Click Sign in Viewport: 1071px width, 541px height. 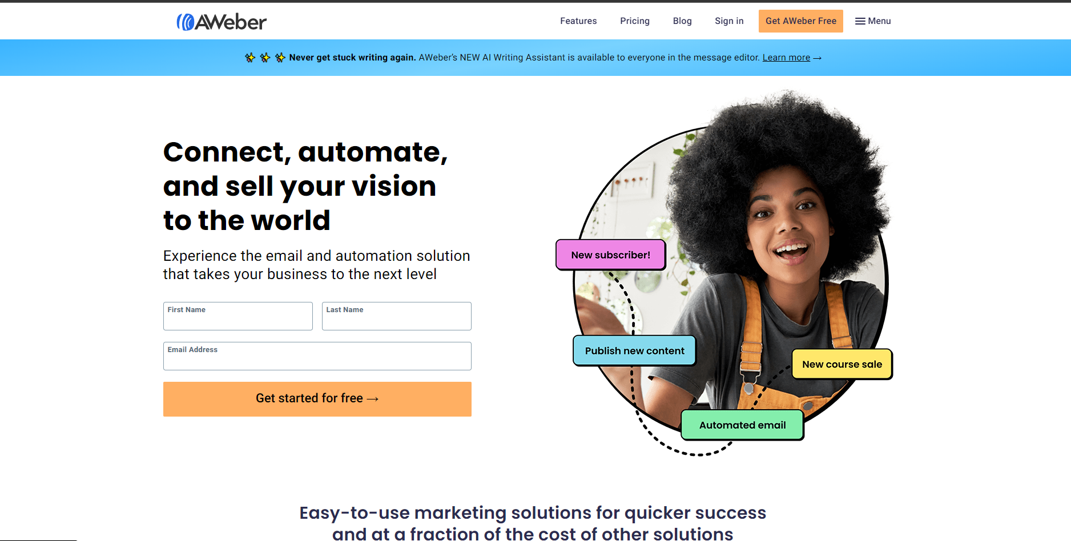[x=729, y=21]
